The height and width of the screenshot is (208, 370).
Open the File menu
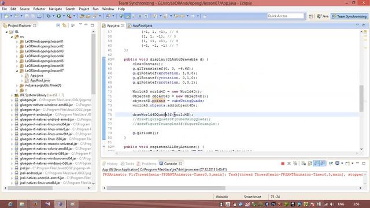[x=4, y=9]
